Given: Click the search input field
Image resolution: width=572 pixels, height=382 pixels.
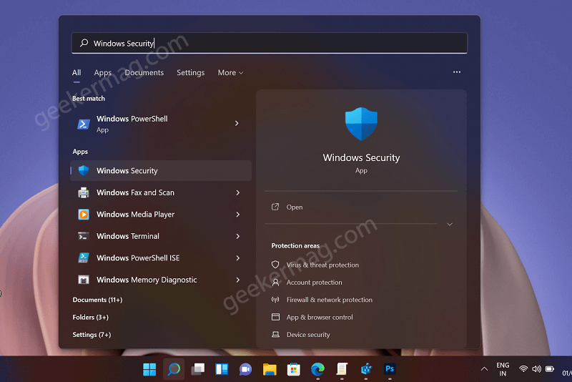Looking at the screenshot, I should (270, 43).
